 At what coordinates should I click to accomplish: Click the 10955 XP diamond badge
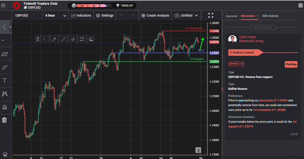point(124,6)
